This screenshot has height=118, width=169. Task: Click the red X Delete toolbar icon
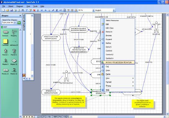click(34, 10)
